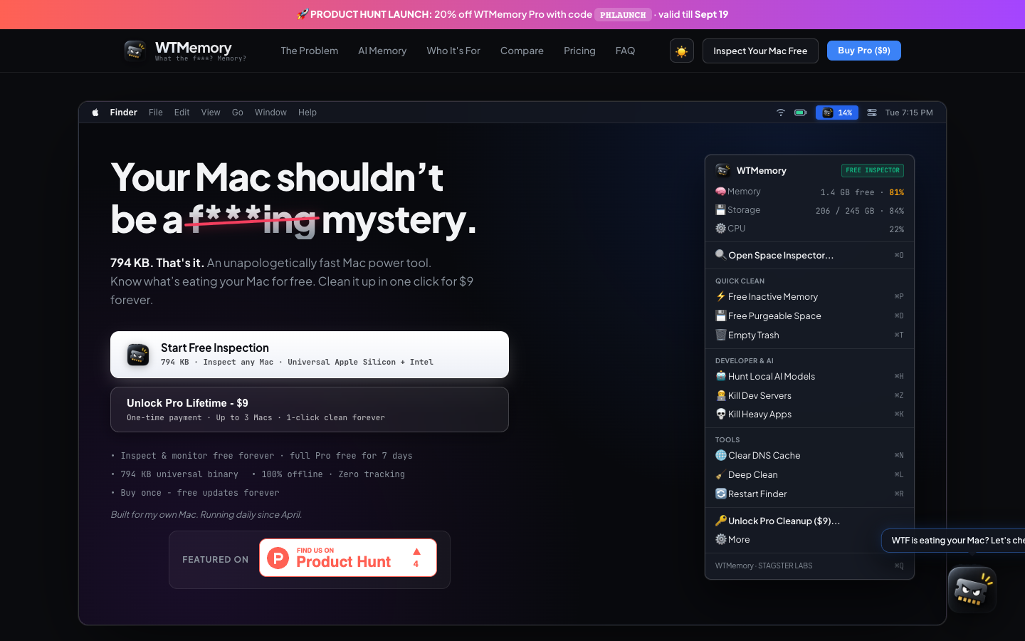Toggle light theme with sun icon

682,51
